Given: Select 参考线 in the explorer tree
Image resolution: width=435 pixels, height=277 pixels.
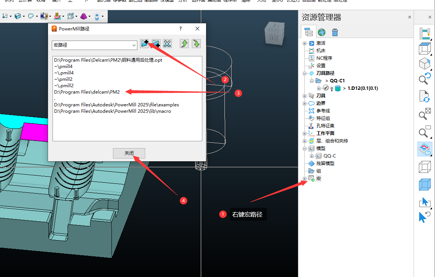Looking at the screenshot, I should tap(323, 111).
